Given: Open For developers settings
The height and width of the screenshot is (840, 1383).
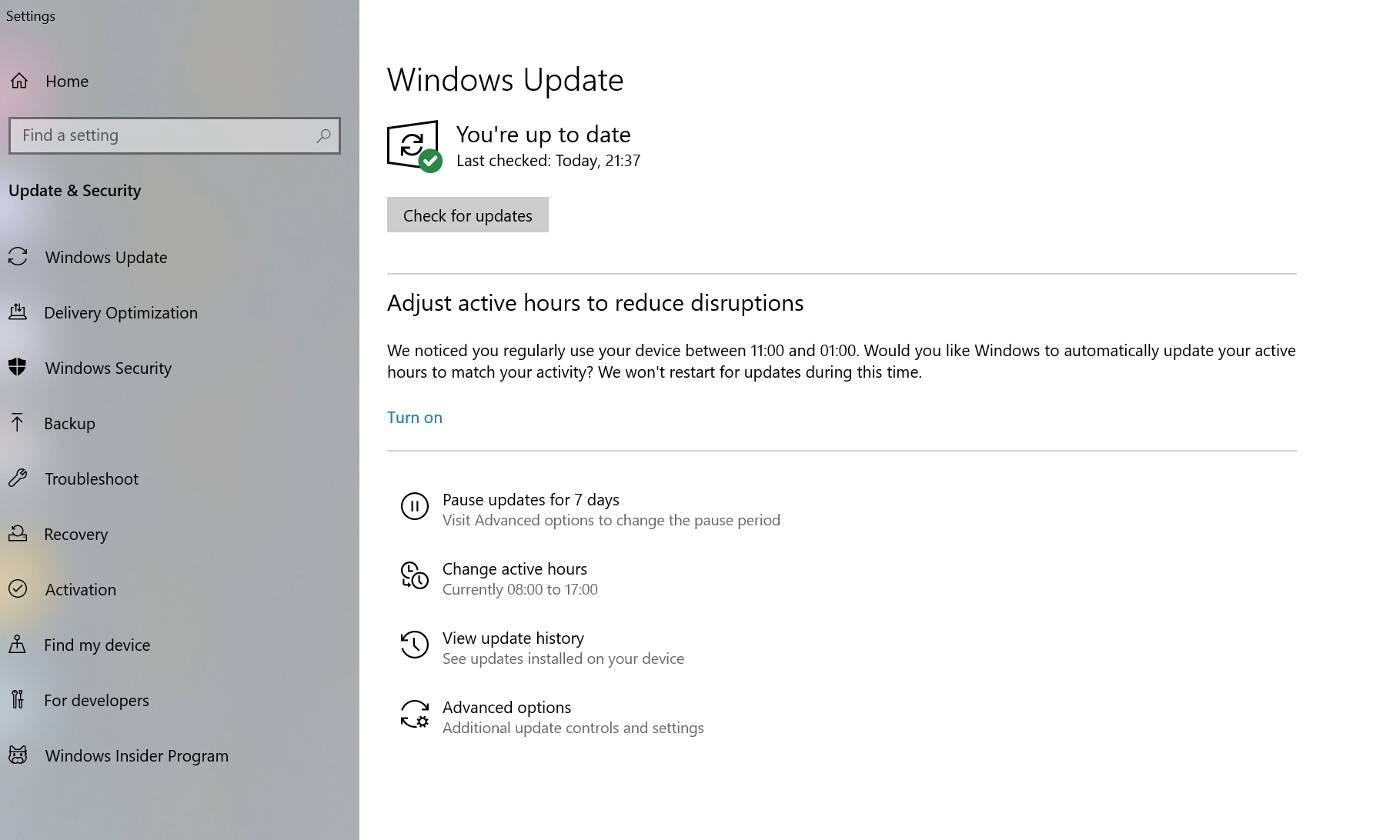Looking at the screenshot, I should coord(96,700).
